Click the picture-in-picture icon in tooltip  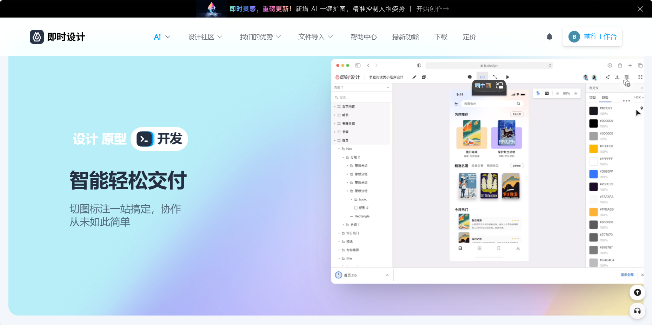[499, 85]
